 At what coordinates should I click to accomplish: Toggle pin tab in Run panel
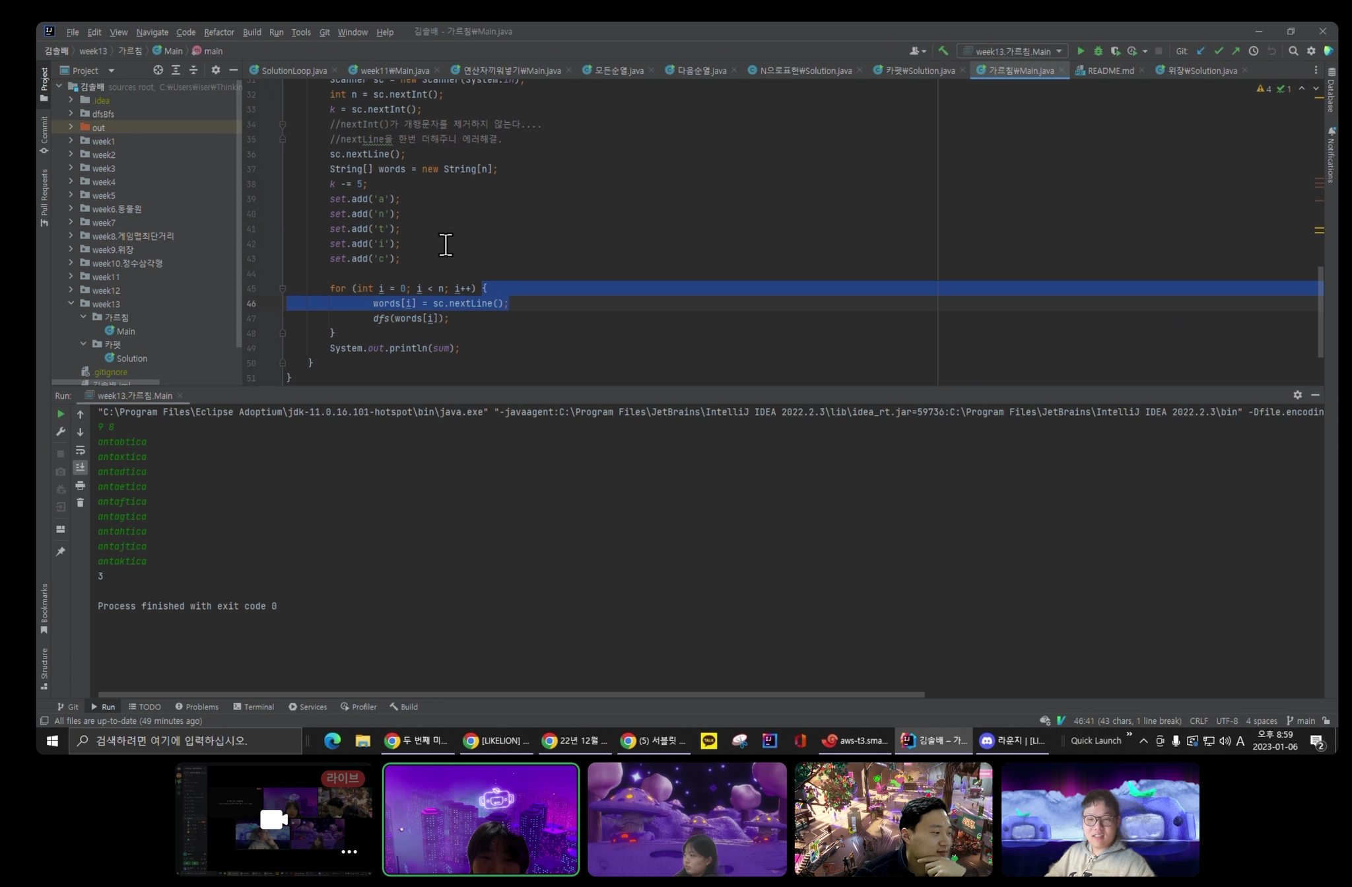coord(61,551)
